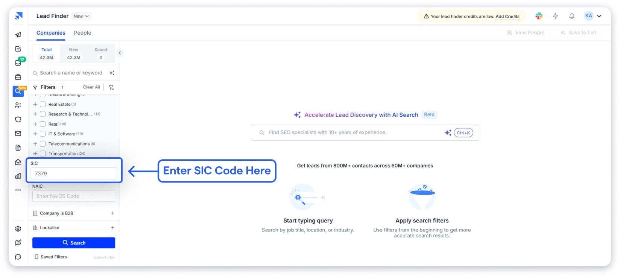Click the View People button
Viewport: 620px width, 277px height.
pyautogui.click(x=525, y=33)
